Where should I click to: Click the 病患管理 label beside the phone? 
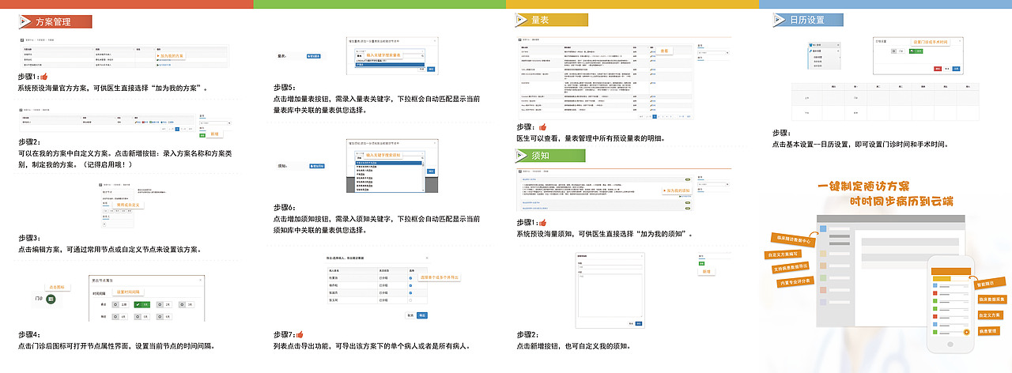(x=989, y=331)
